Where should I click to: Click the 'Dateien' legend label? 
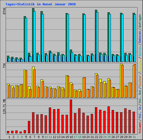pyautogui.click(x=140, y=37)
